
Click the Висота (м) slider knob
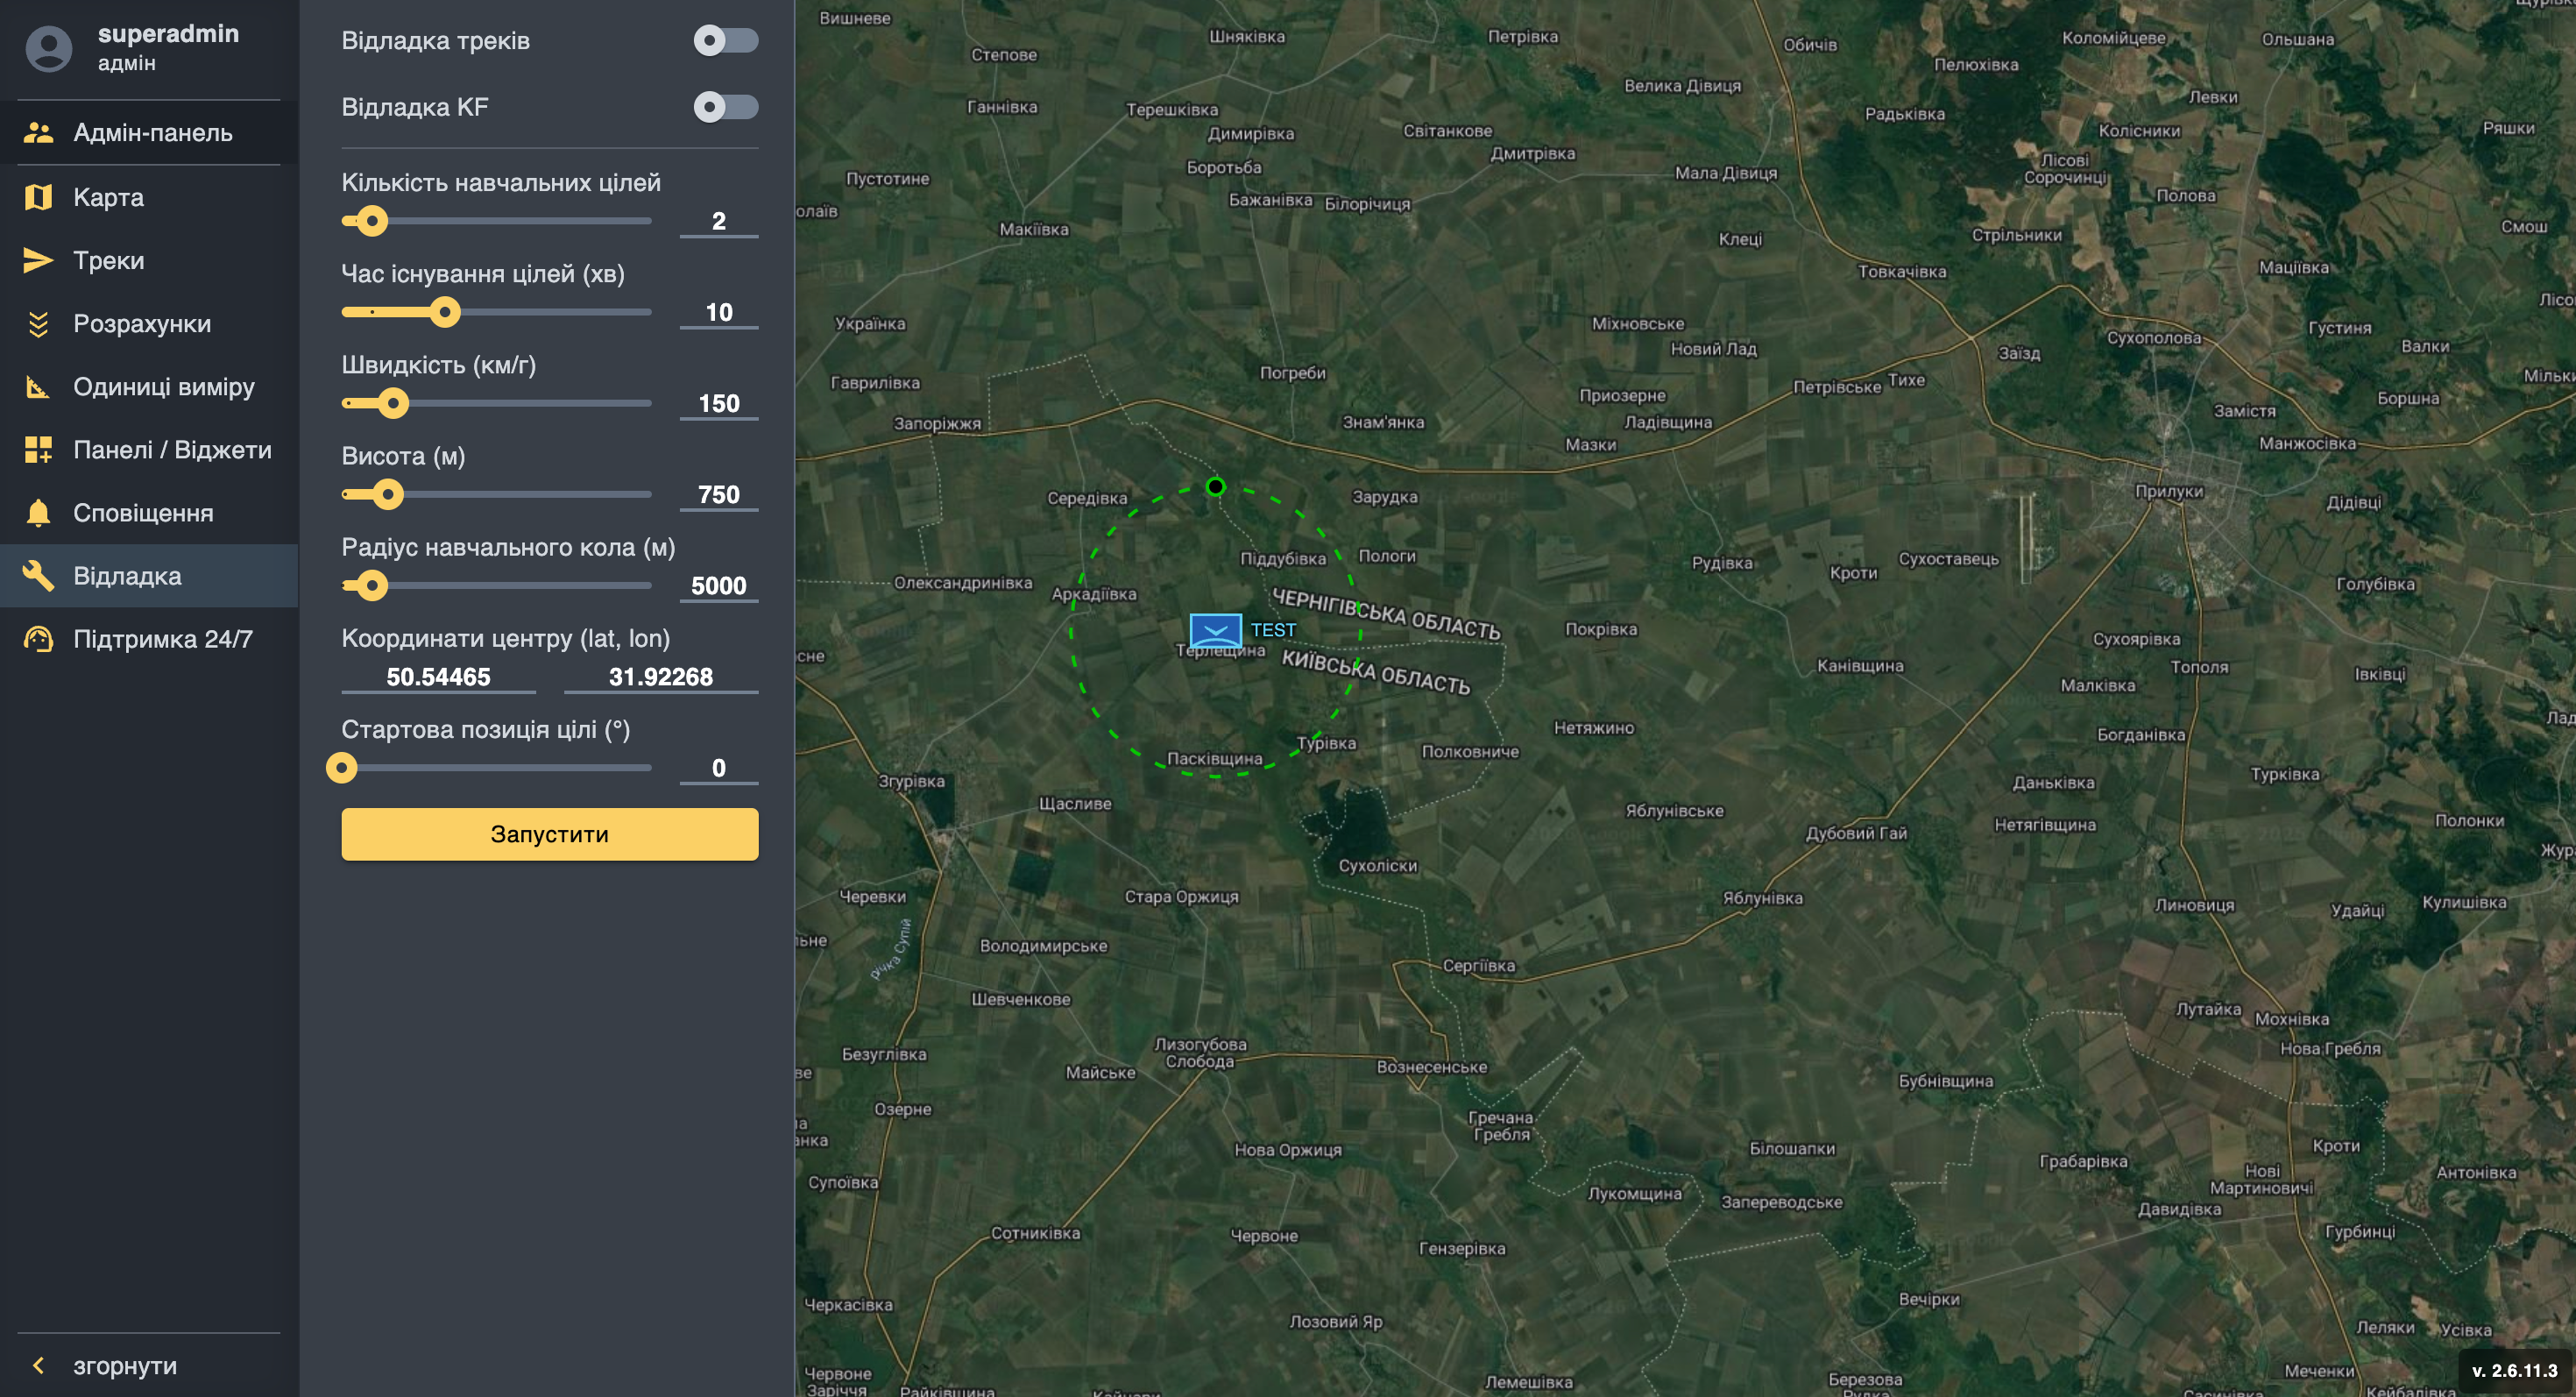pos(387,494)
